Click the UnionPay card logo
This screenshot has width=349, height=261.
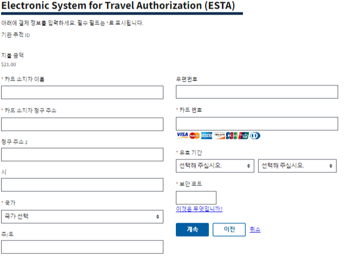[x=243, y=136]
